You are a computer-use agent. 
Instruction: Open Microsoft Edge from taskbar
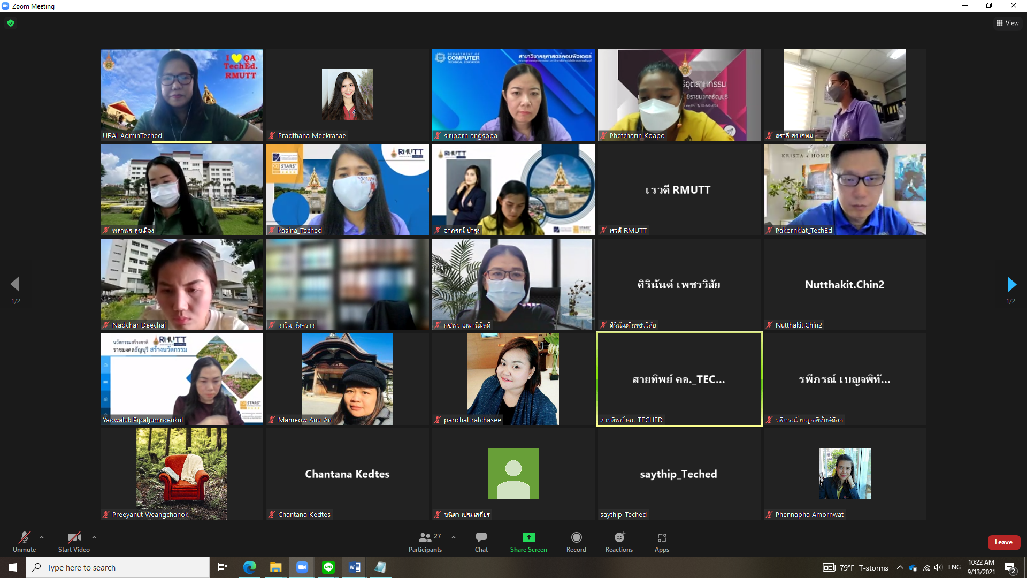(x=250, y=567)
